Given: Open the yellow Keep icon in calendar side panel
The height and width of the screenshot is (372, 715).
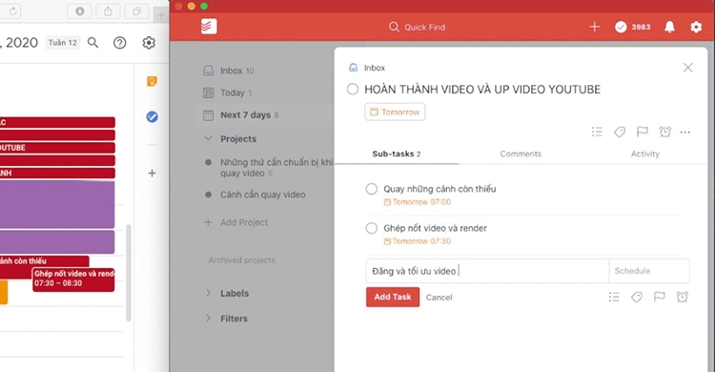Looking at the screenshot, I should [152, 81].
